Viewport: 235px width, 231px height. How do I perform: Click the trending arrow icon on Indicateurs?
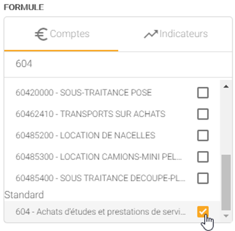coord(151,34)
